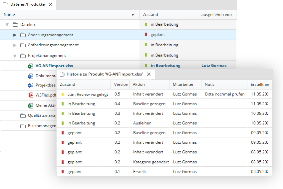Click the Version column header in history
Viewport: 283px width, 189px height.
click(121, 85)
